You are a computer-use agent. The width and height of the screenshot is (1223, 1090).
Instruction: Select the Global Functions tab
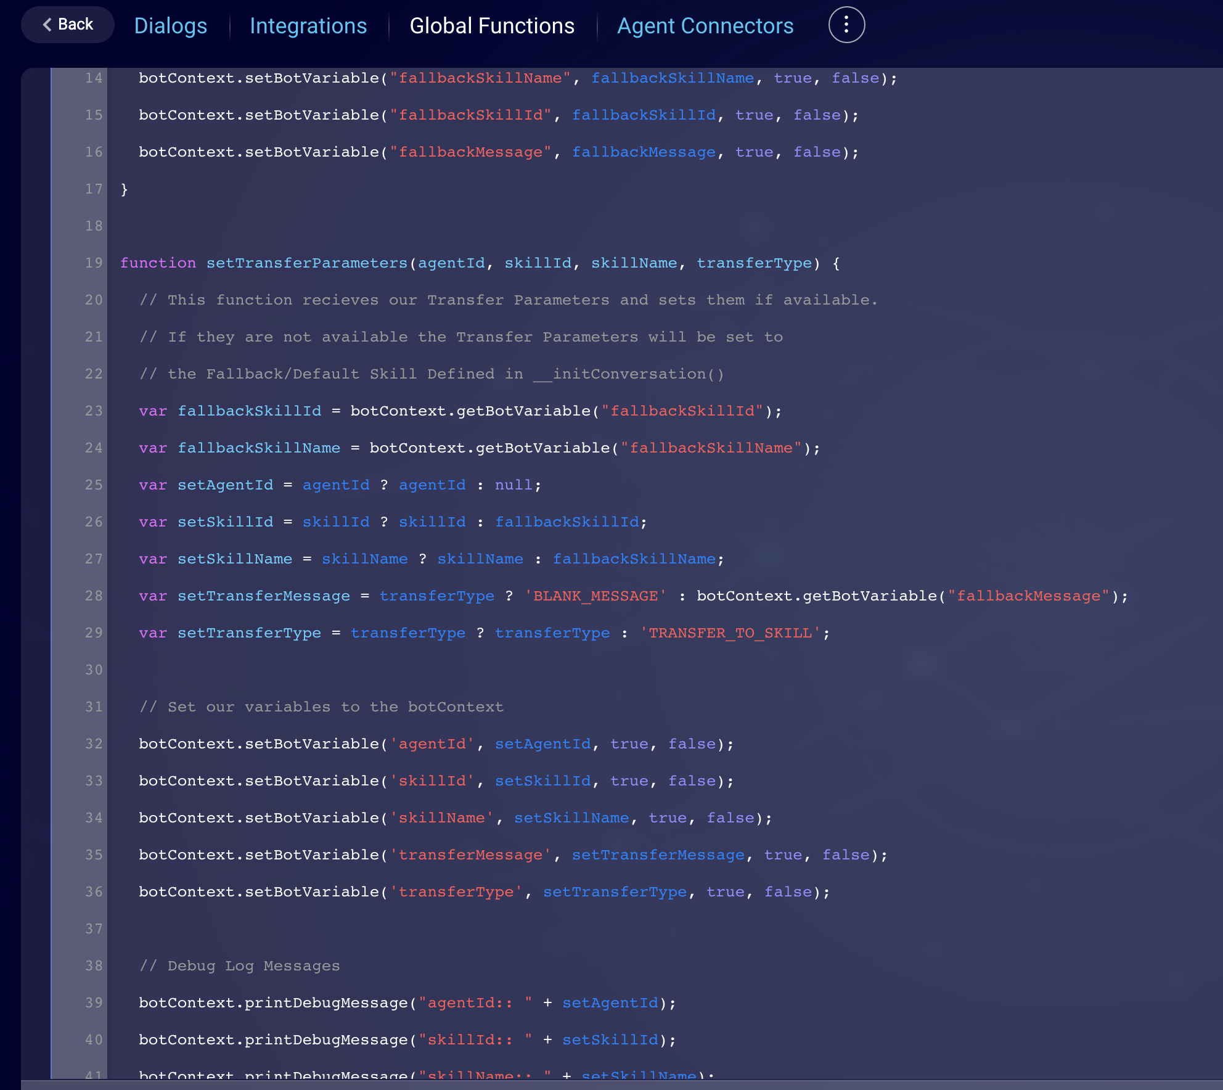pyautogui.click(x=492, y=26)
